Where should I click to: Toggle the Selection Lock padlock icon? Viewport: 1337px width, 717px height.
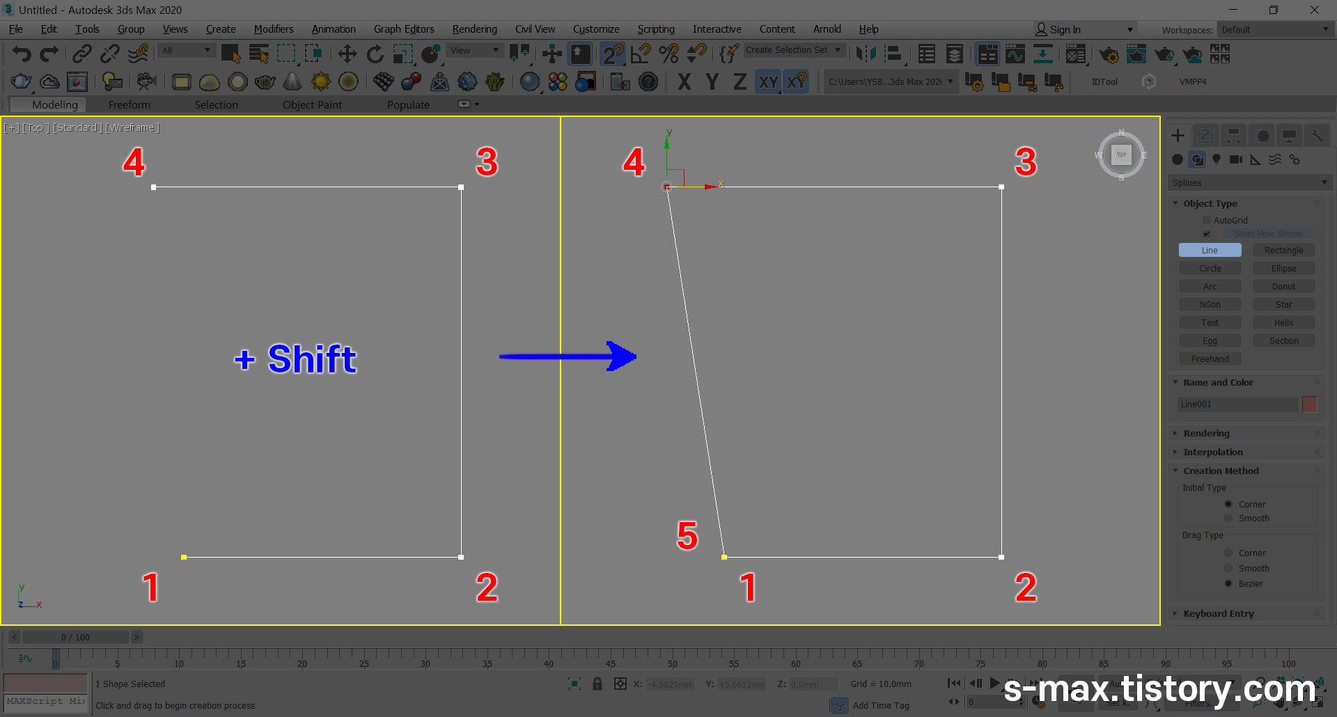coord(597,684)
